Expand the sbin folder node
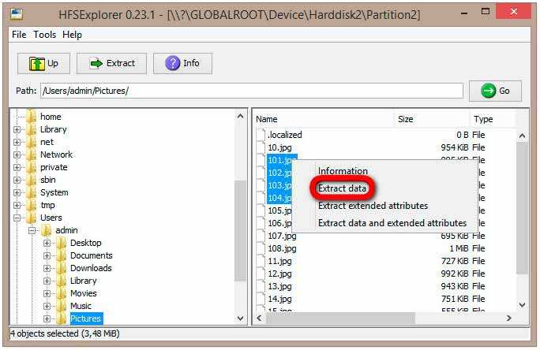The width and height of the screenshot is (540, 350). (x=17, y=180)
